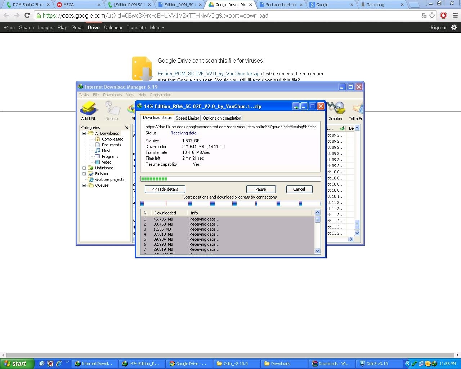Open the Odin_v3.10.0 folder taskbar button
The height and width of the screenshot is (369, 461).
point(237,364)
